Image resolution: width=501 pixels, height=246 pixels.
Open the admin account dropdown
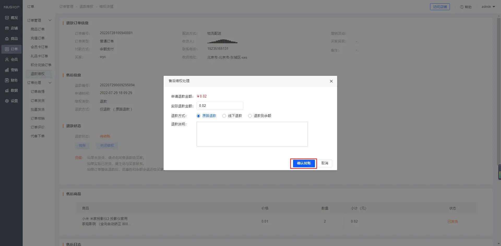coord(488,7)
